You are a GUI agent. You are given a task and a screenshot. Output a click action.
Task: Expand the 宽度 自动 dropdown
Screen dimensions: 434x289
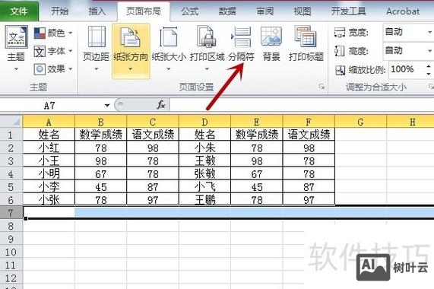point(429,33)
